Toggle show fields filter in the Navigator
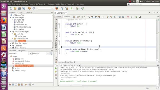This screenshot has width=160, height=90. pos(13,84)
